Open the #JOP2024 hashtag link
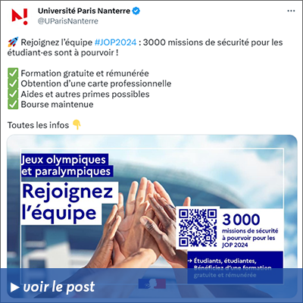The image size is (303, 303). tap(115, 42)
